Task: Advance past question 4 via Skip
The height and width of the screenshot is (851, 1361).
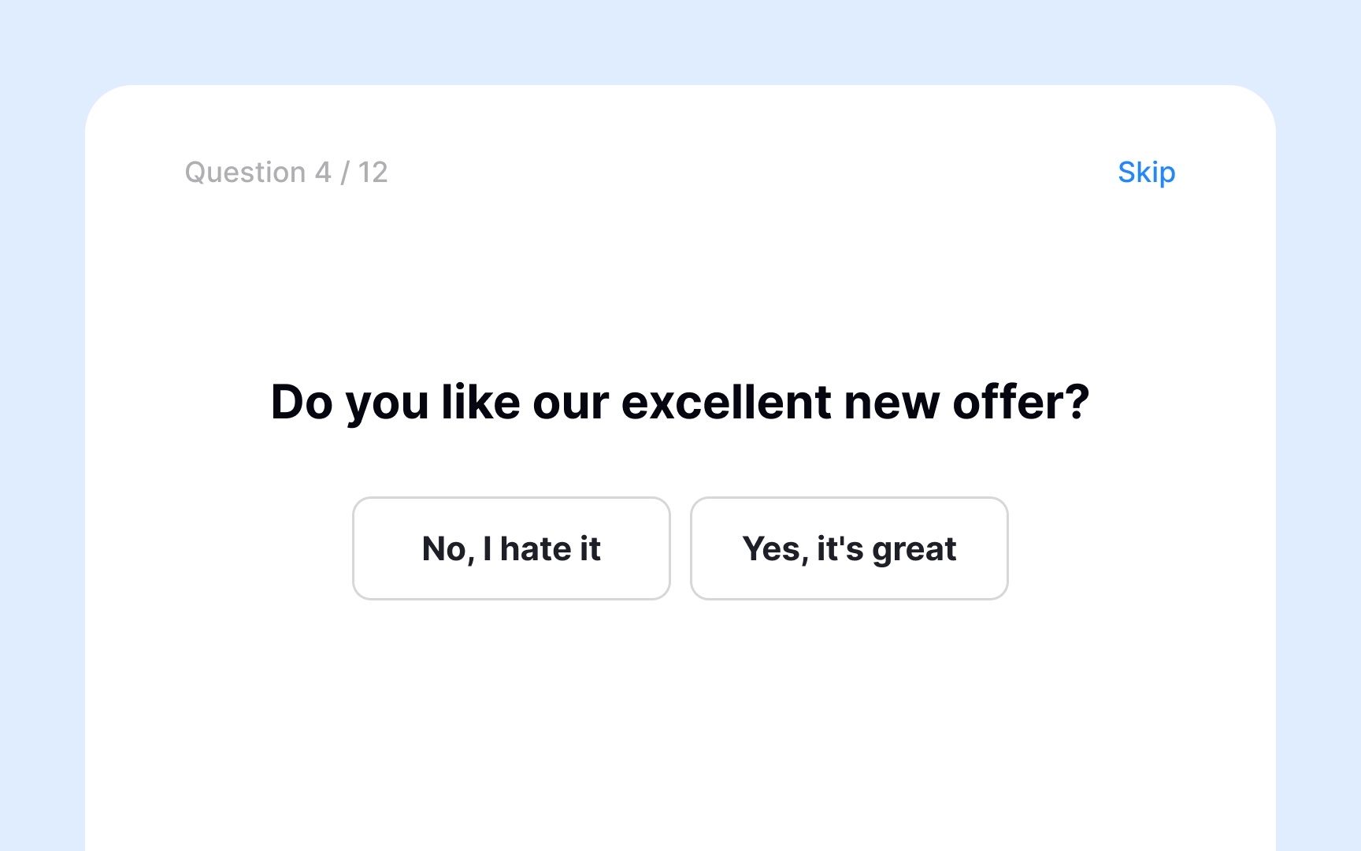Action: [1146, 173]
